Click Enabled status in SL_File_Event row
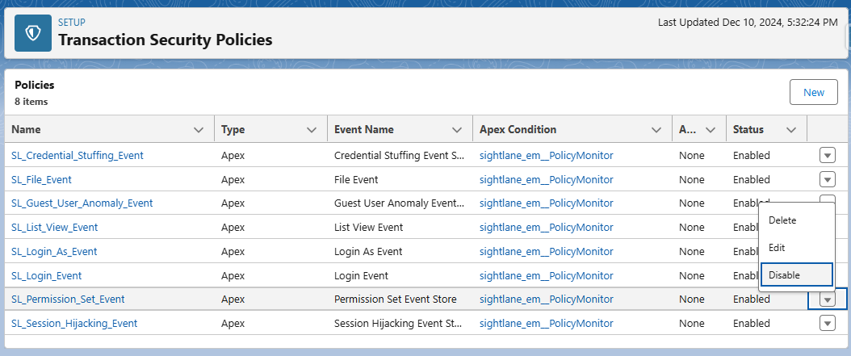The height and width of the screenshot is (356, 851). point(751,179)
